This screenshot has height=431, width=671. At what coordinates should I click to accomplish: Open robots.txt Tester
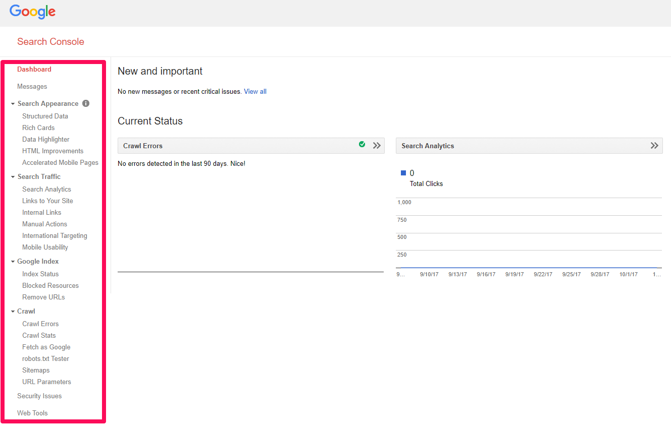pyautogui.click(x=45, y=358)
